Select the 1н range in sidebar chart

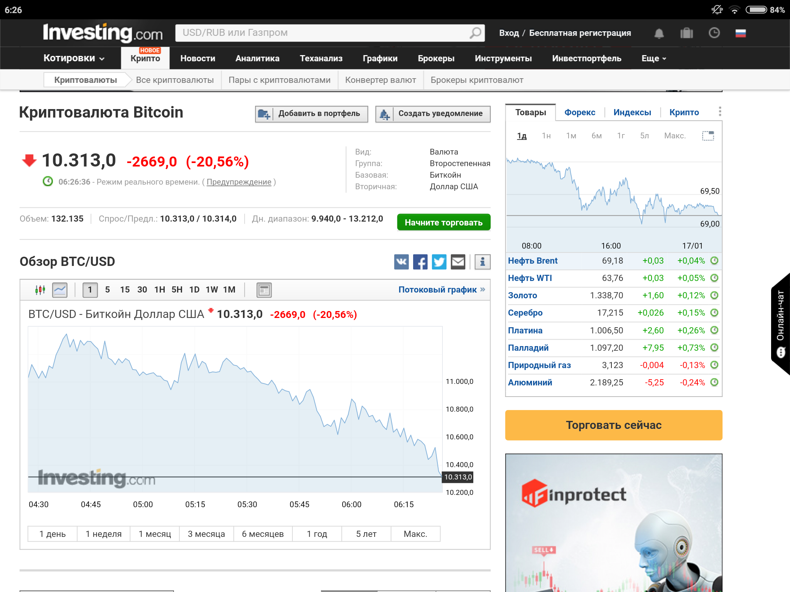[x=546, y=136]
